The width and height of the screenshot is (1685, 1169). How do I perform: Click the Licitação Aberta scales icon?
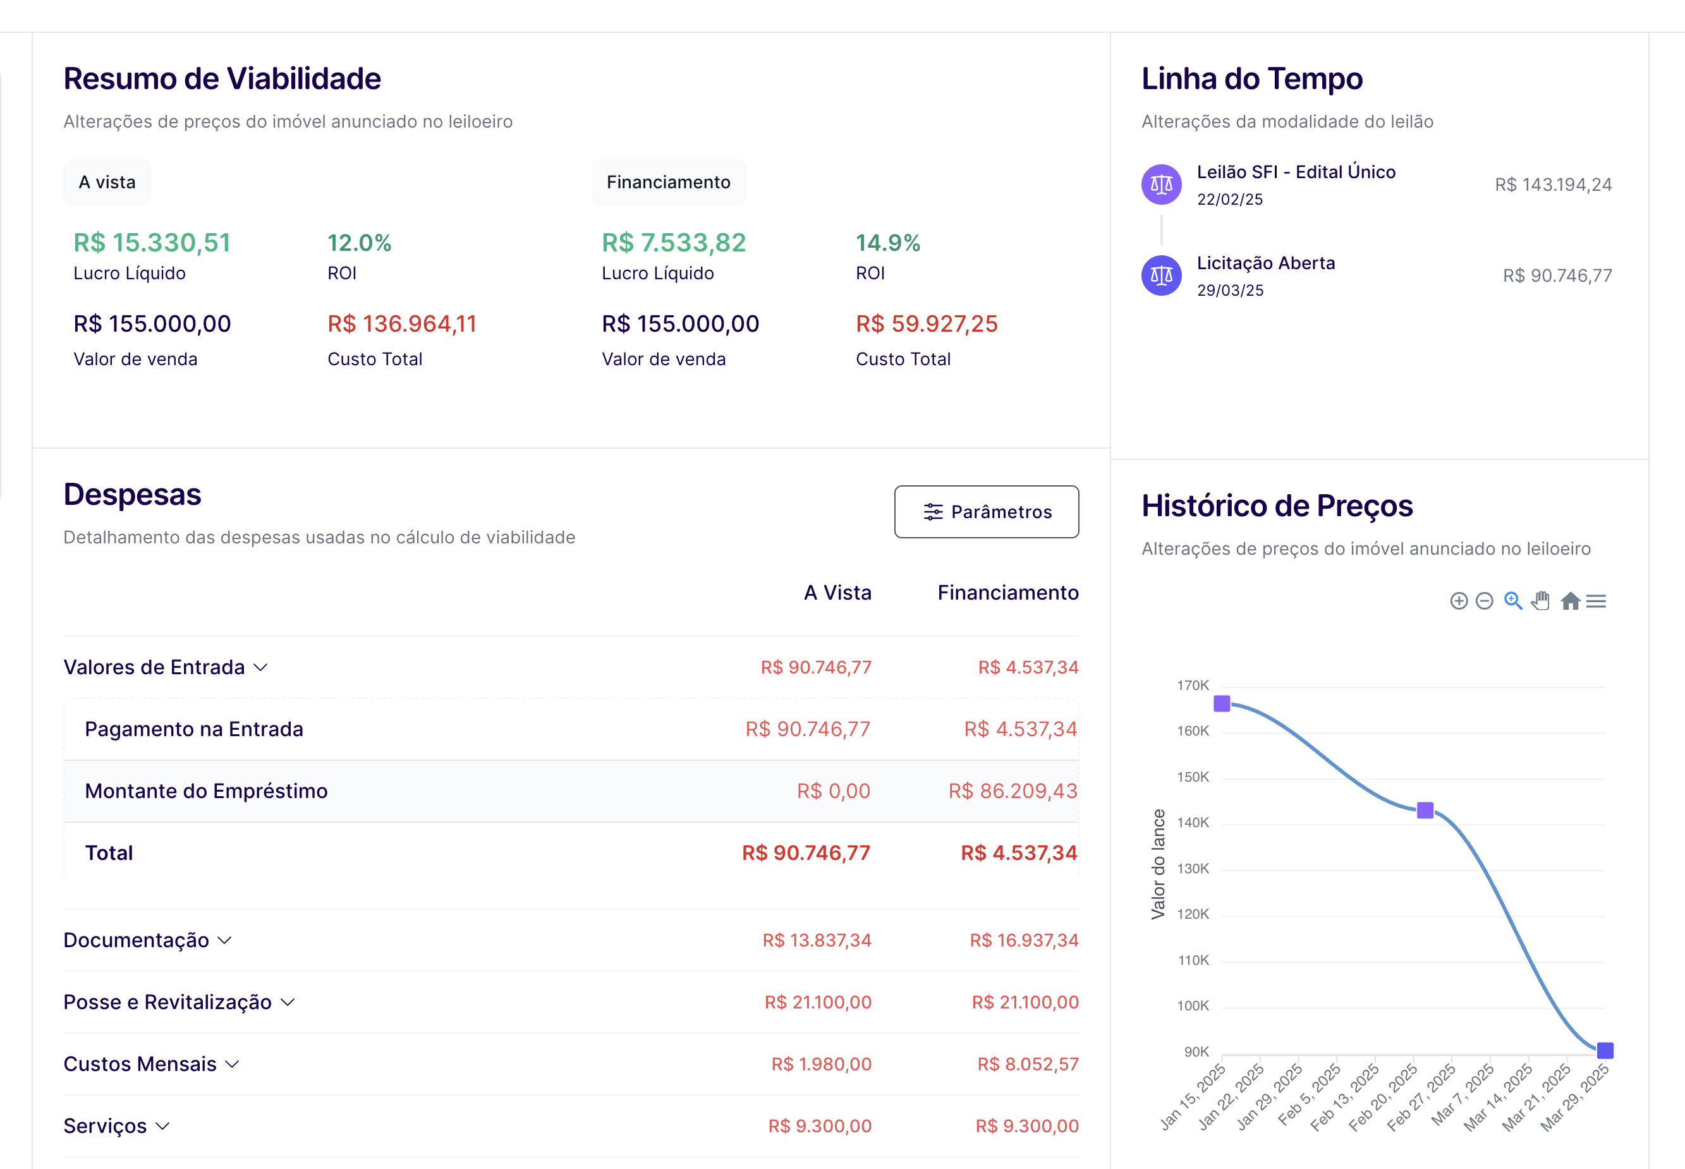pos(1161,276)
